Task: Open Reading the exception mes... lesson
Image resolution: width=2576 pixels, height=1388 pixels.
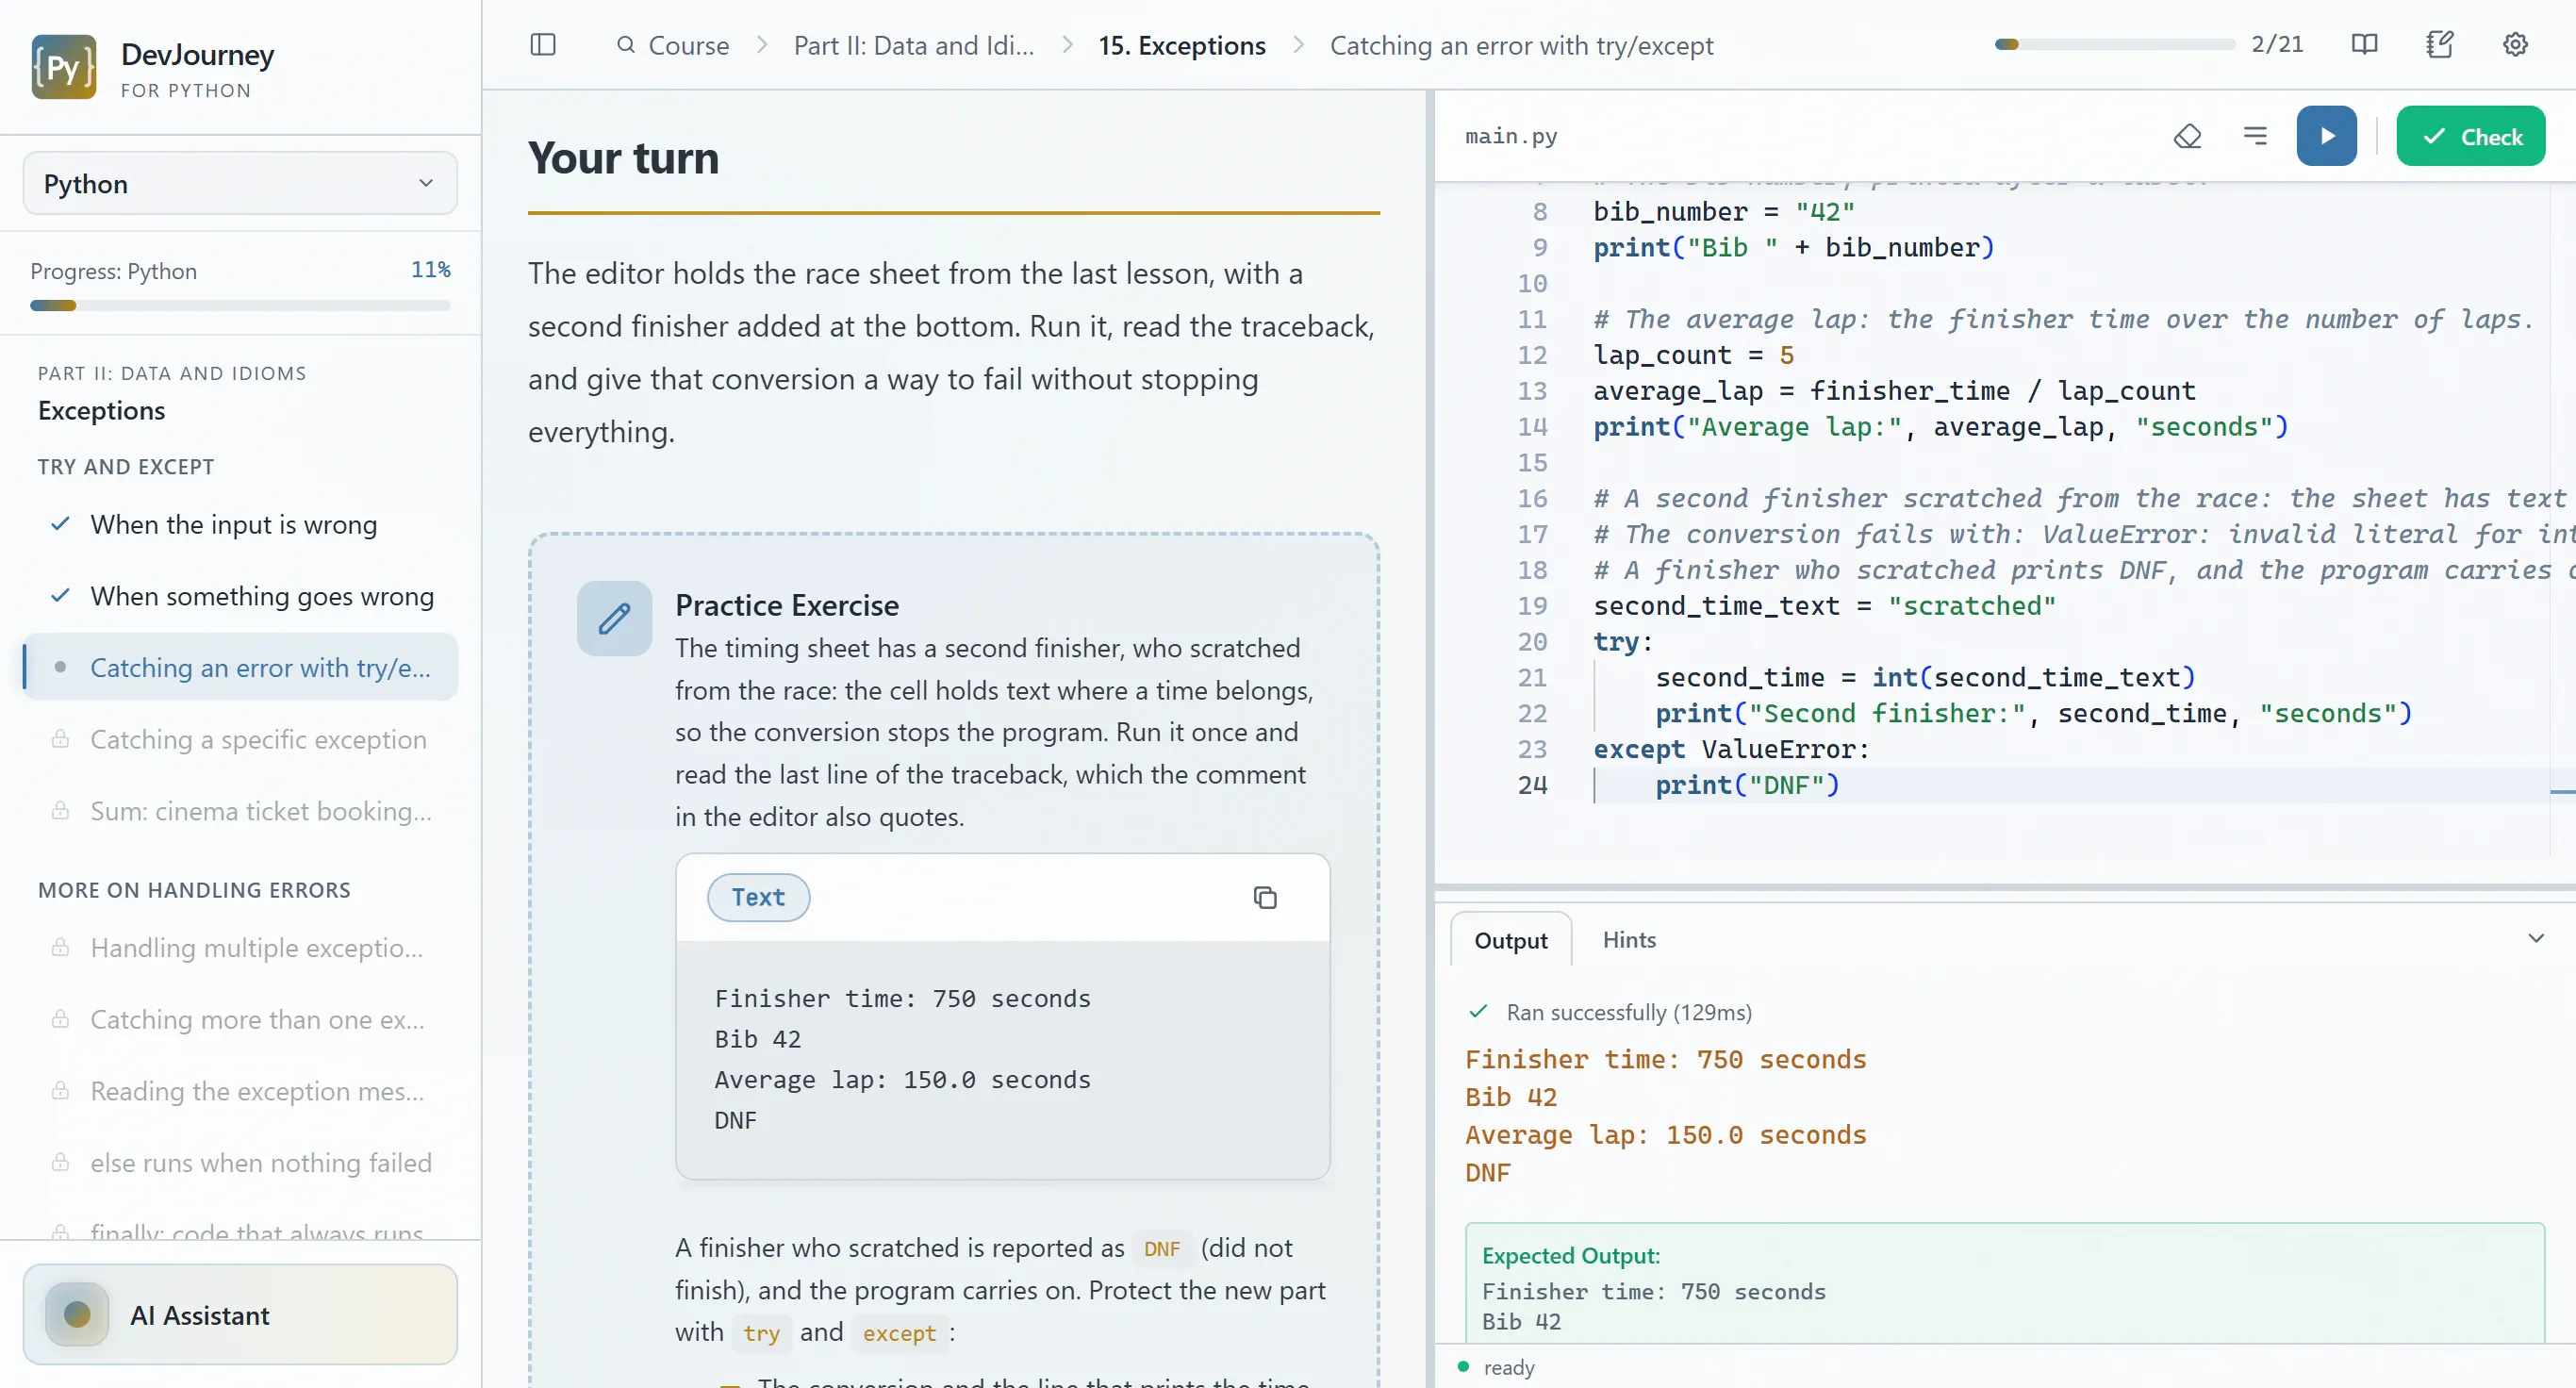Action: [240, 1091]
